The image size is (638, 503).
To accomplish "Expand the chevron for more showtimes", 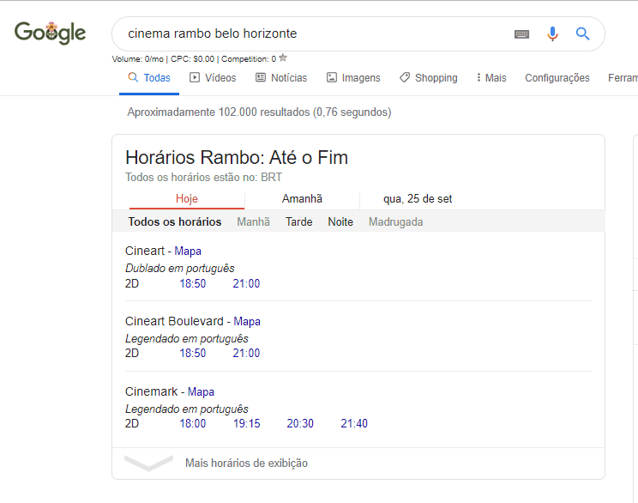I will point(148,463).
